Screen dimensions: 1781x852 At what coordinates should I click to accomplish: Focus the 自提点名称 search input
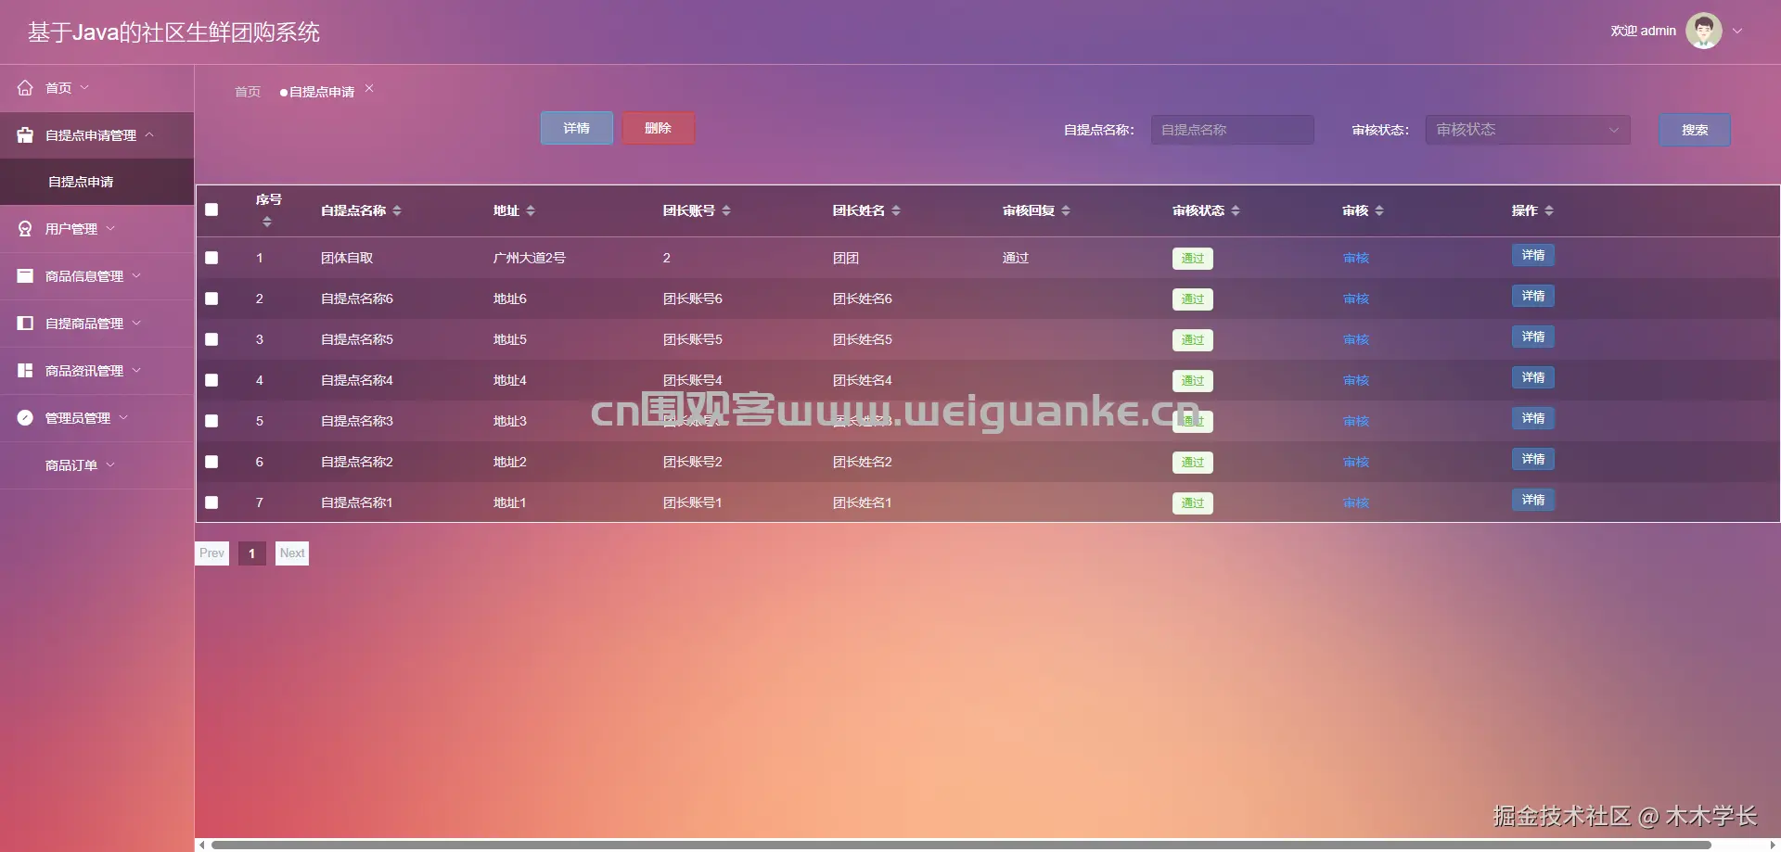click(x=1232, y=130)
